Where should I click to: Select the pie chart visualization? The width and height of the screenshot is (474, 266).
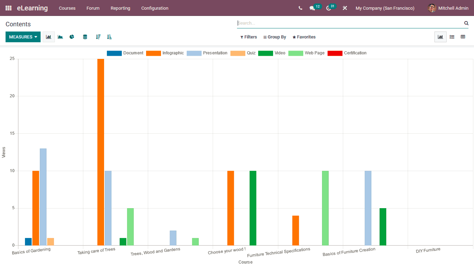(72, 37)
